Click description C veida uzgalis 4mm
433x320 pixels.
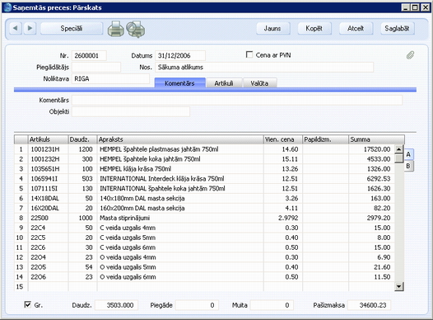128,228
